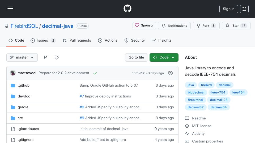This screenshot has height=143, width=255.
Task: Open mrotteveel avatar image
Action: tap(13, 73)
